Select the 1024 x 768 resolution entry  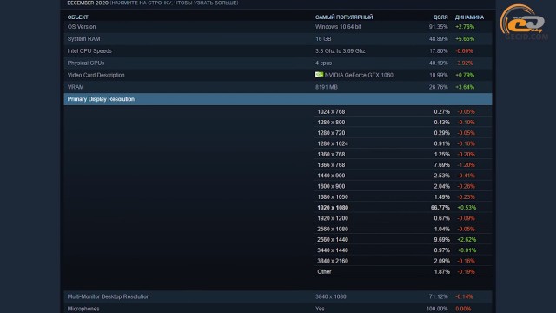click(331, 112)
